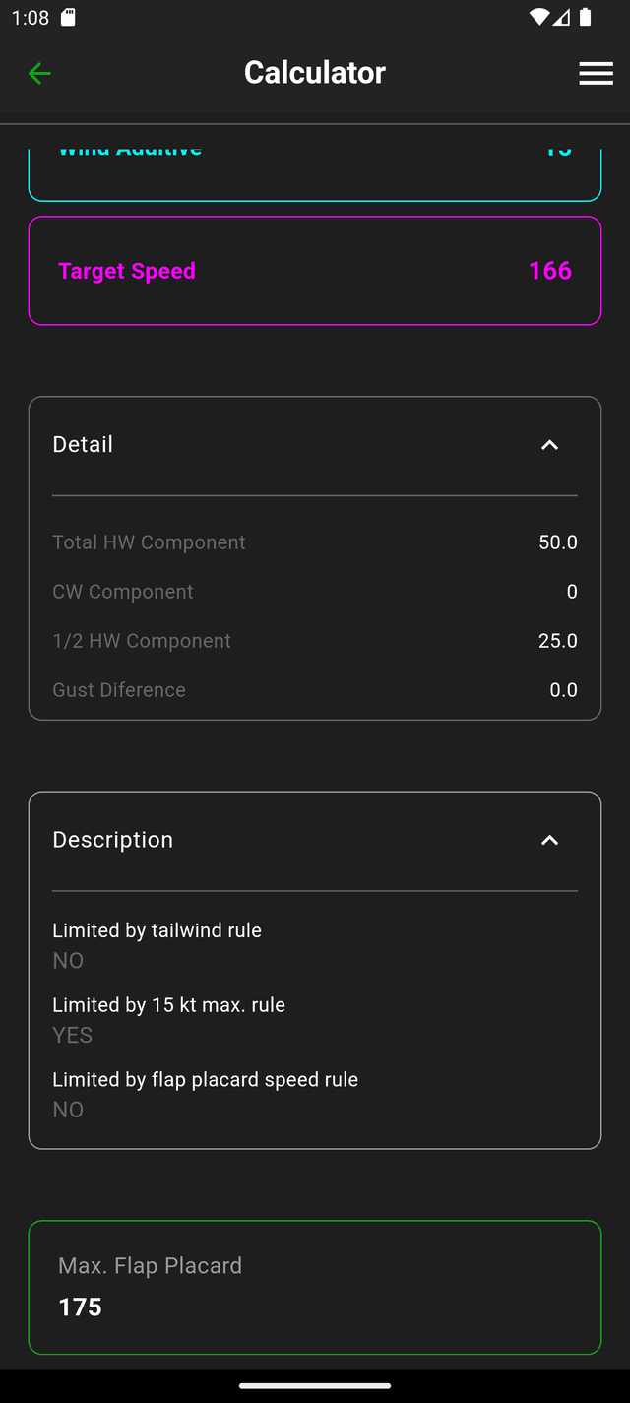Collapse the Description section chevron
This screenshot has height=1403, width=630.
click(549, 840)
